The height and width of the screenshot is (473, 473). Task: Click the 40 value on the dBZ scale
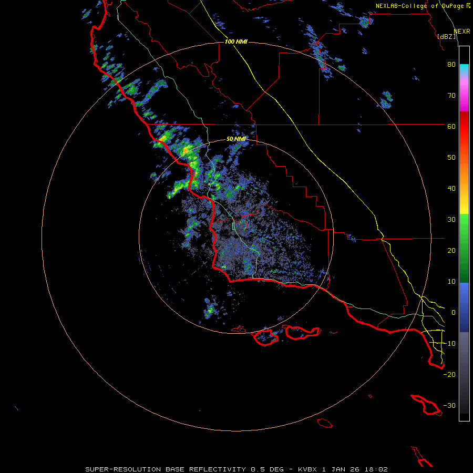(x=451, y=189)
